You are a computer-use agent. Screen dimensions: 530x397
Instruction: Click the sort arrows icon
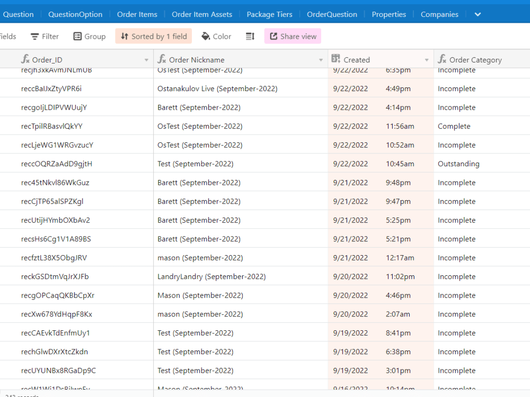click(x=125, y=37)
